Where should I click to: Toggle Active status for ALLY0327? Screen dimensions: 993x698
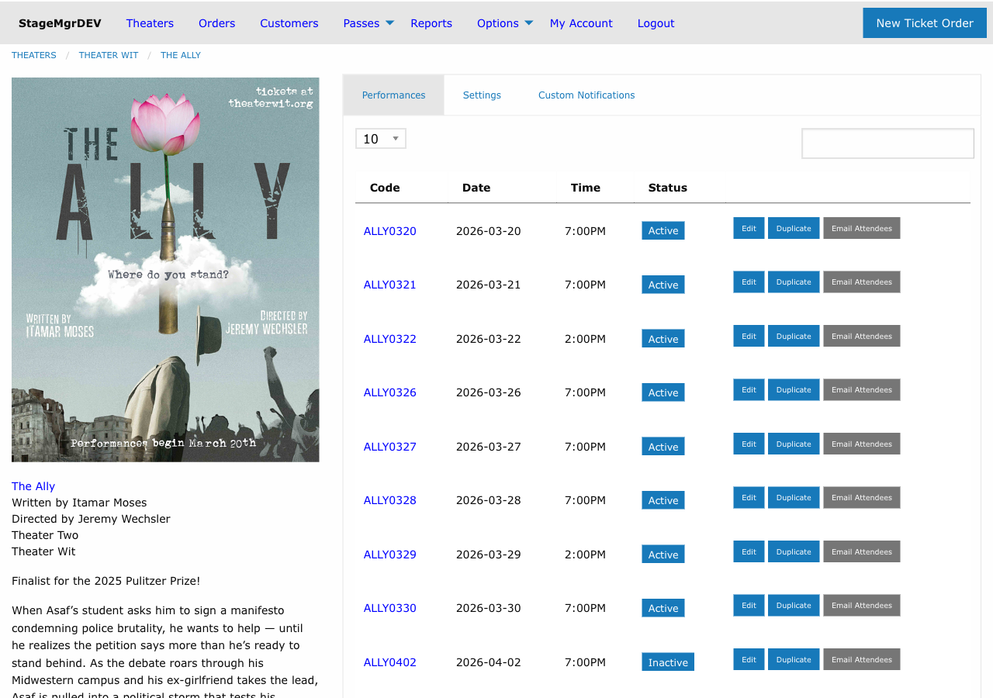pos(663,446)
